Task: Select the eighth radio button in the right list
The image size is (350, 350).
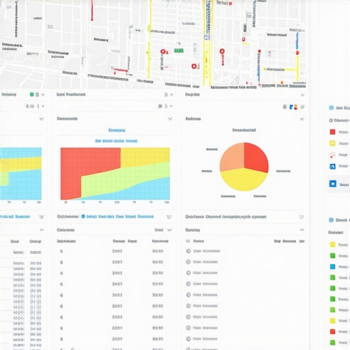Action: pos(188,328)
